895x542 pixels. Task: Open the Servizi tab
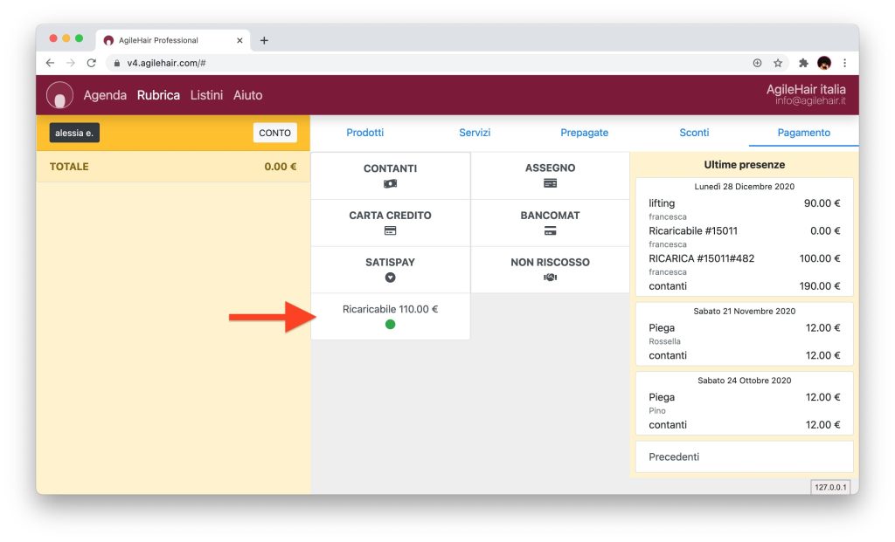pyautogui.click(x=475, y=133)
